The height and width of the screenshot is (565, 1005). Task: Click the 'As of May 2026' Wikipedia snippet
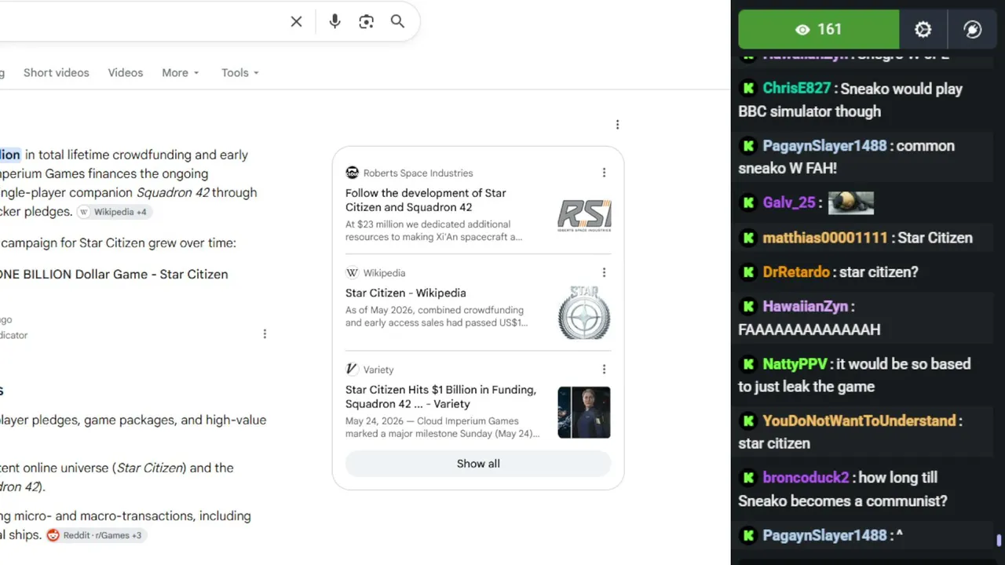click(x=437, y=316)
